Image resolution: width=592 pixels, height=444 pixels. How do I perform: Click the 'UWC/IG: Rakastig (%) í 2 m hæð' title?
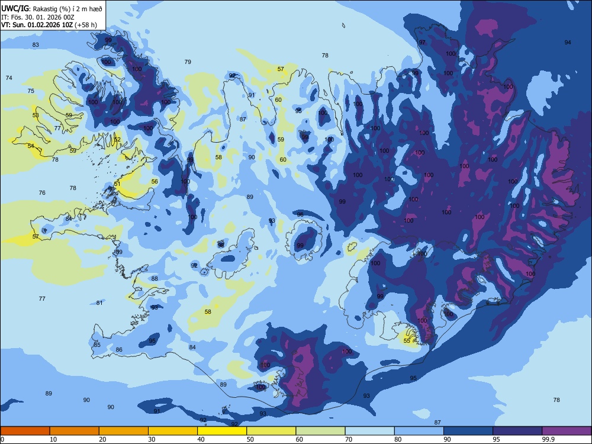click(x=52, y=9)
